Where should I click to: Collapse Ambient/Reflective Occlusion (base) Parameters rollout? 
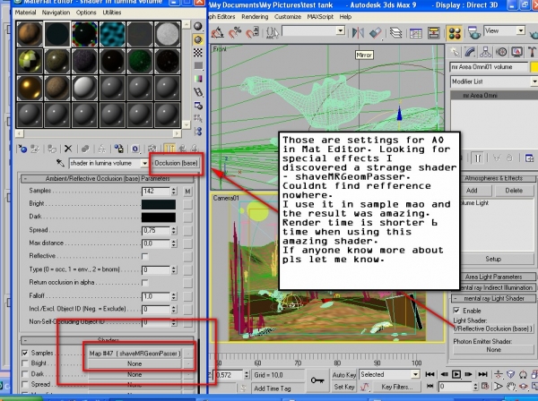point(108,178)
